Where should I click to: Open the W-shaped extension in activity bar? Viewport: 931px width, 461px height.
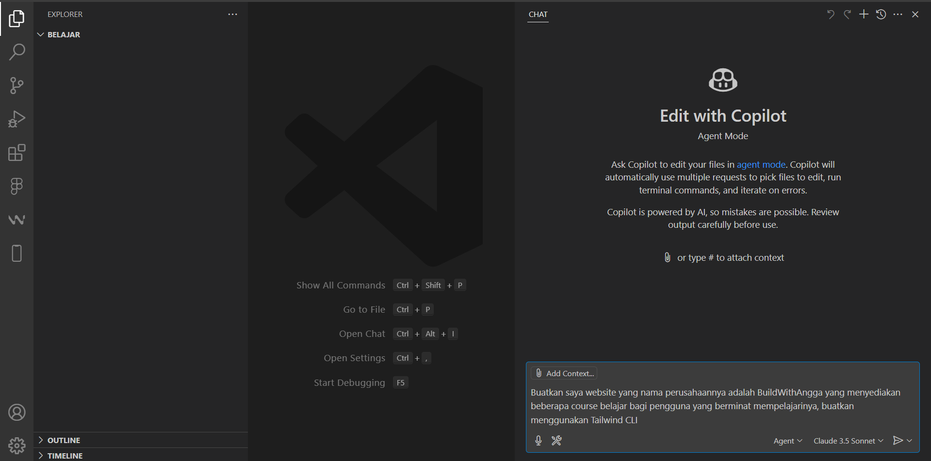point(16,220)
